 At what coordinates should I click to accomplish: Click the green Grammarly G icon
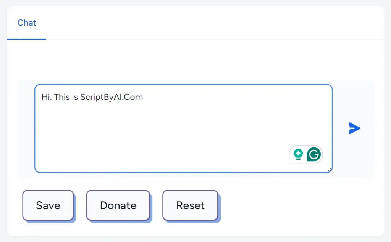click(314, 154)
